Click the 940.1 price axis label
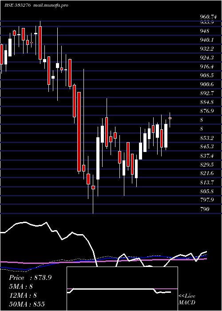 (206, 40)
